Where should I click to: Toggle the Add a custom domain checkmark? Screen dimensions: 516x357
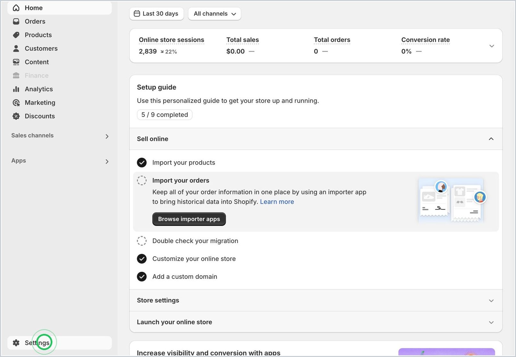point(142,277)
